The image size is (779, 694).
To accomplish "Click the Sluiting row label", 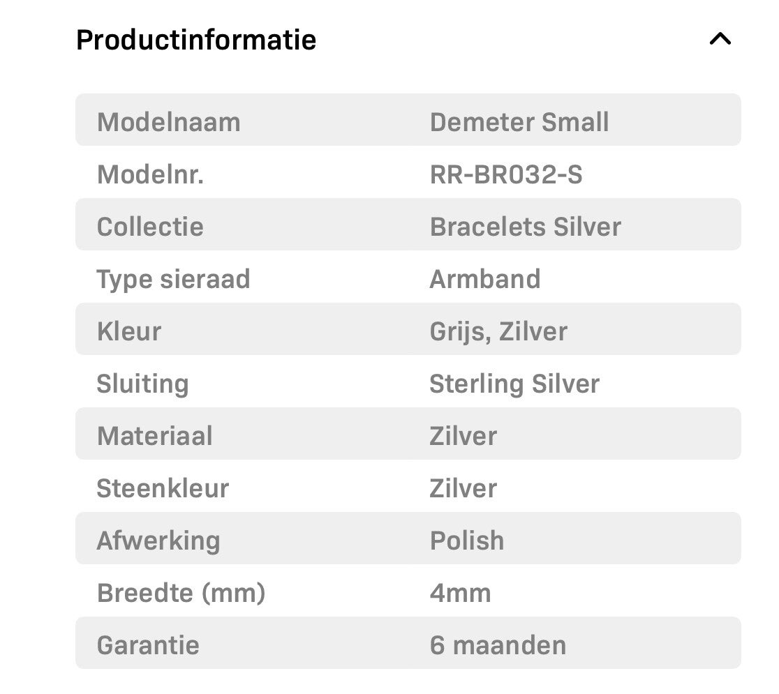I will 142,384.
